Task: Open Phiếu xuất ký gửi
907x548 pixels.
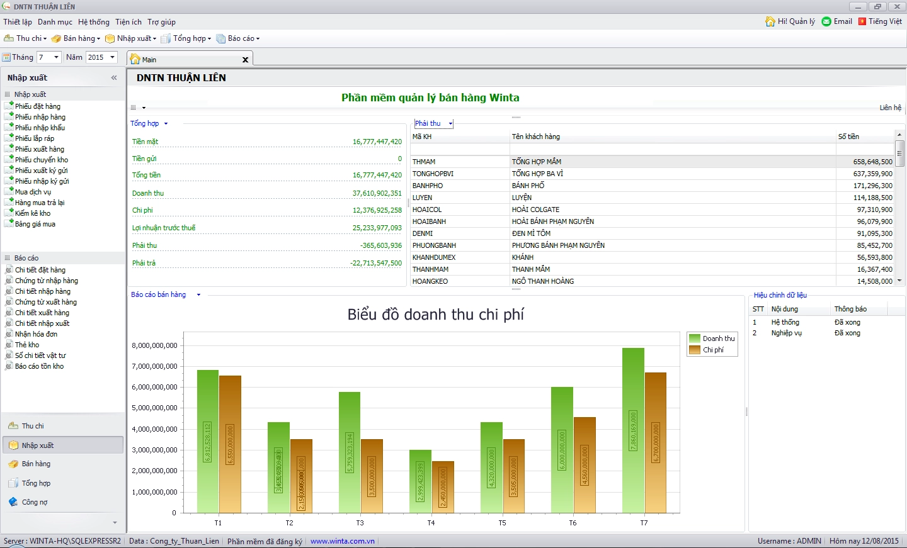Action: coord(42,171)
